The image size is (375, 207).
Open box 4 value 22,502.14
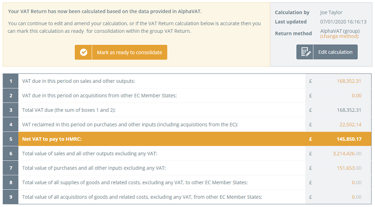point(350,125)
